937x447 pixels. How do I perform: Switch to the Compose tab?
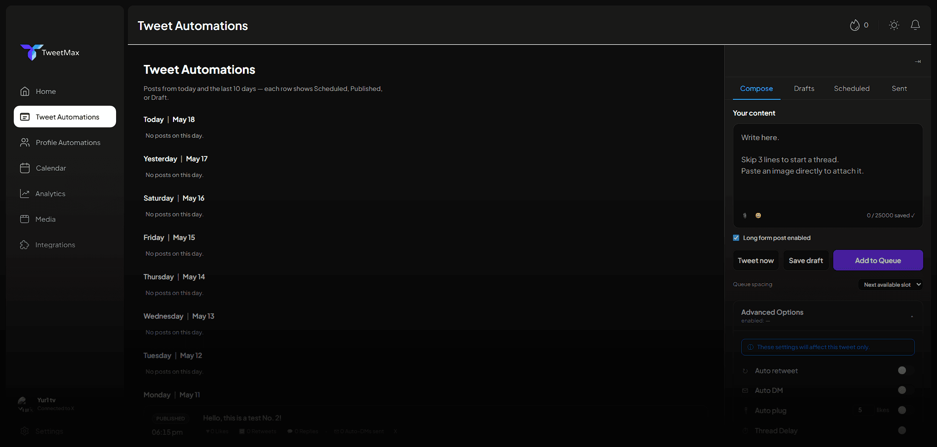pos(756,89)
